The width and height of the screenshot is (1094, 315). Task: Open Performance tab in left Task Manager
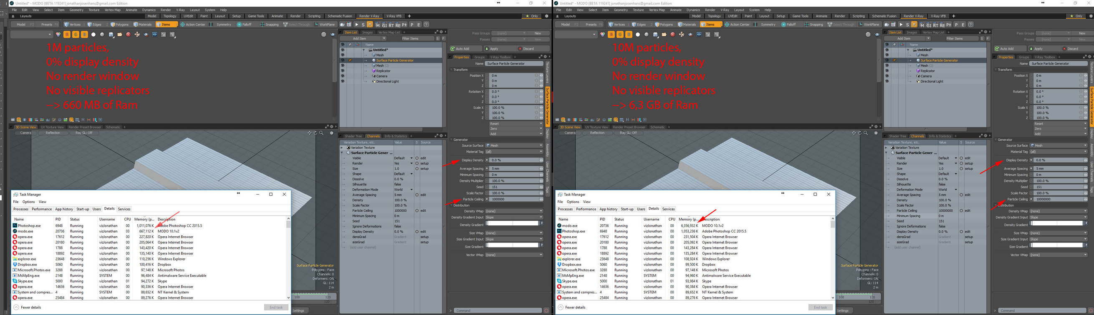pos(42,209)
